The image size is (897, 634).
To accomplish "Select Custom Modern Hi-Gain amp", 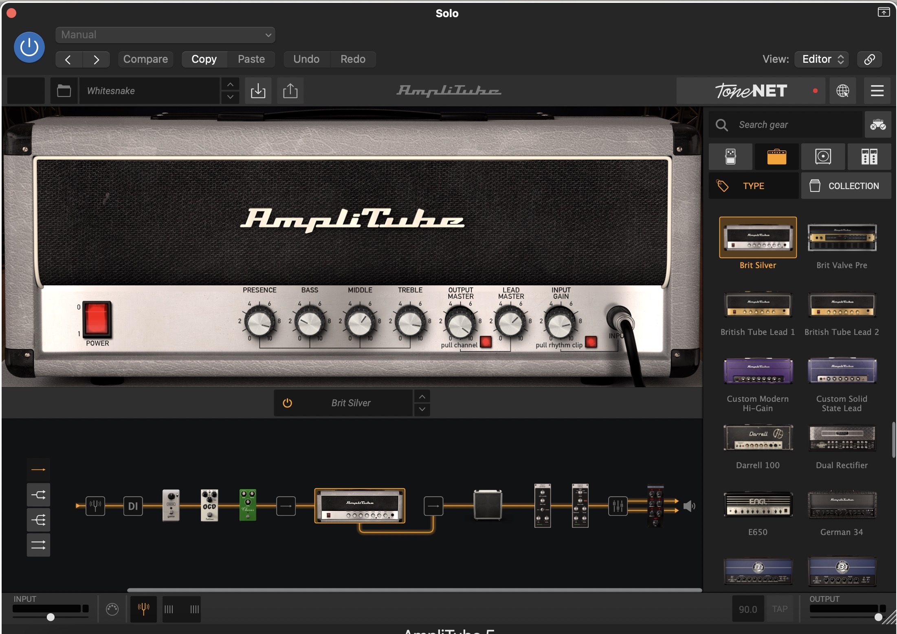I will point(758,371).
